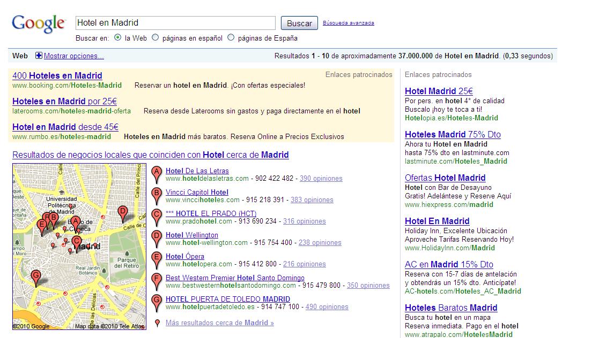Click laterooms.com/hoteles-madrid-oferta URL text
The image size is (592, 338).
click(71, 111)
